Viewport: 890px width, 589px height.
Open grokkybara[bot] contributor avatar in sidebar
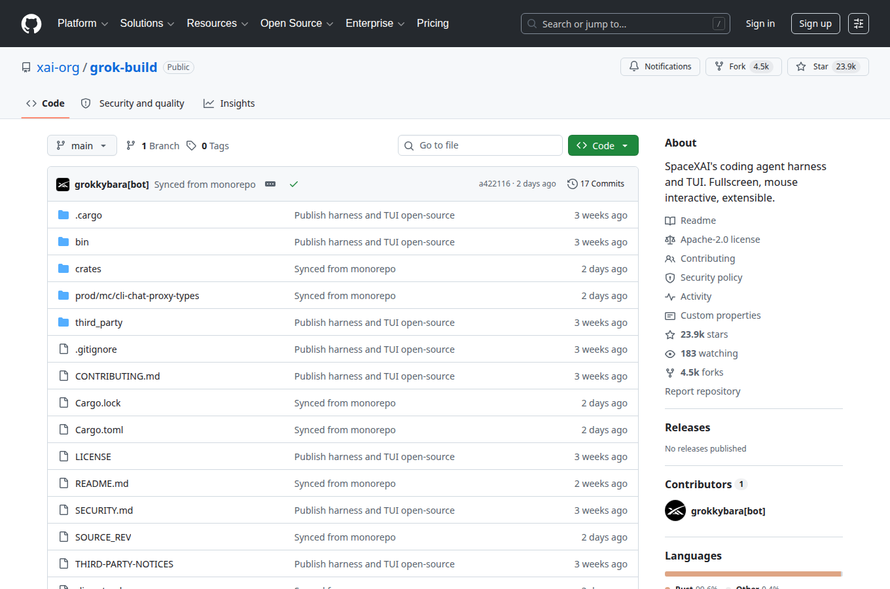(675, 510)
